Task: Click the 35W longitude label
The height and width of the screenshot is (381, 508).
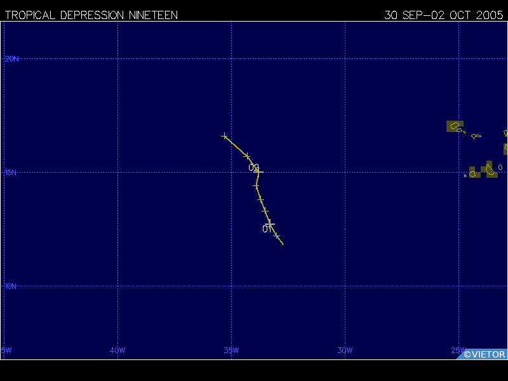Action: 231,350
